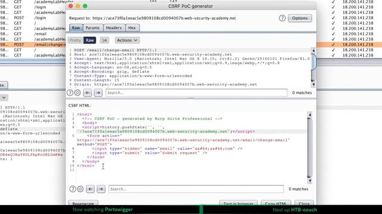
Task: Click the history.pushState script line
Action: click(166, 130)
